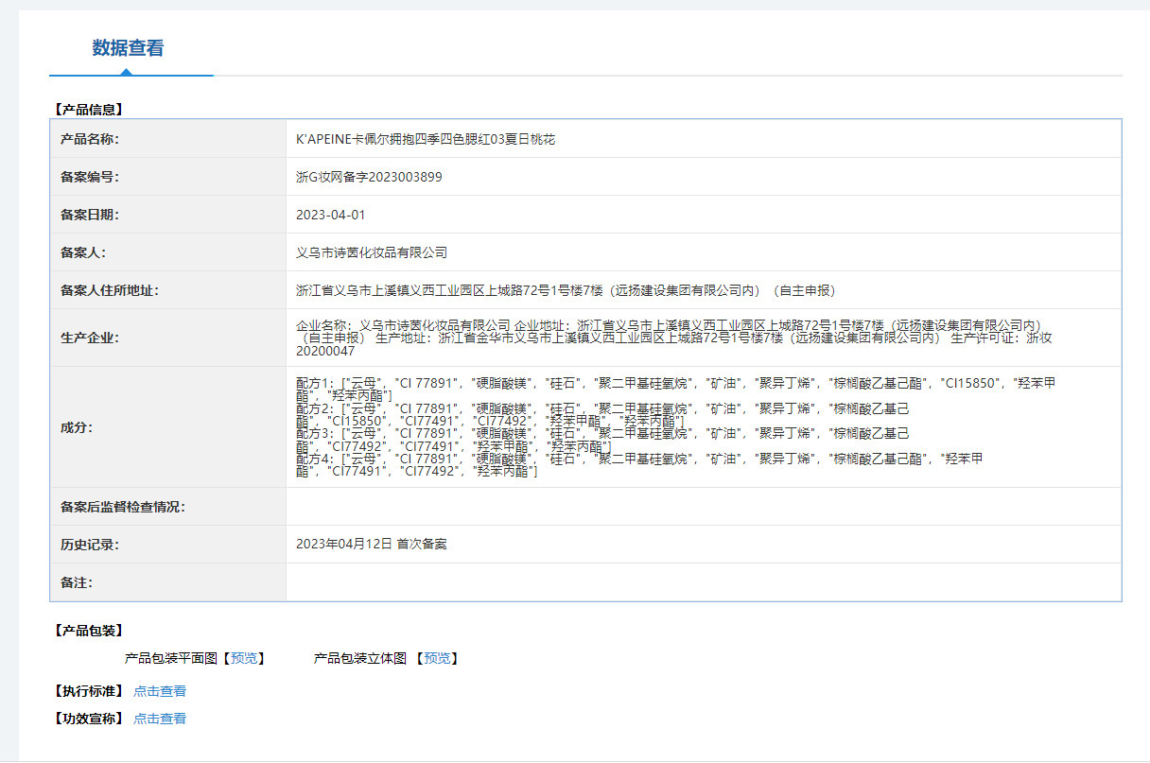Click the 备案人住所地址 address value
Viewport: 1150px width, 763px height.
pos(566,290)
